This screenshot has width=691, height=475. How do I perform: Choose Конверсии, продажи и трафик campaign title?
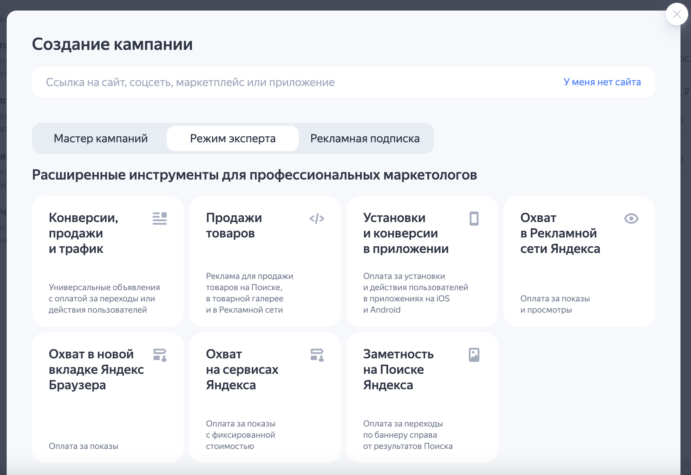[84, 233]
